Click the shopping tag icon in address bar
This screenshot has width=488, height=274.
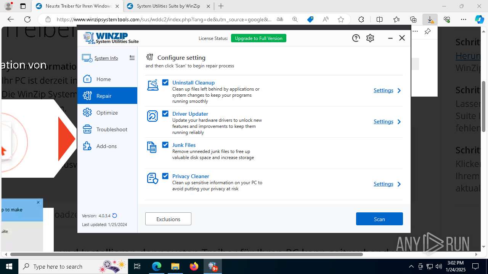pos(310,19)
